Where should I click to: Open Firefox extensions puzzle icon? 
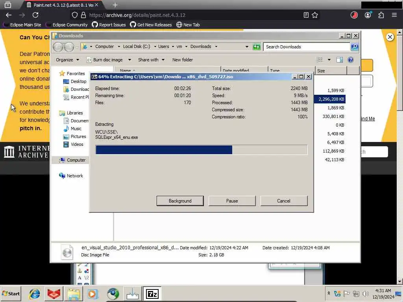coord(381,15)
